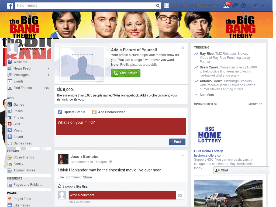The width and height of the screenshot is (276, 207).
Task: Open friend requests icon with 99+ badge
Action: tap(227, 5)
